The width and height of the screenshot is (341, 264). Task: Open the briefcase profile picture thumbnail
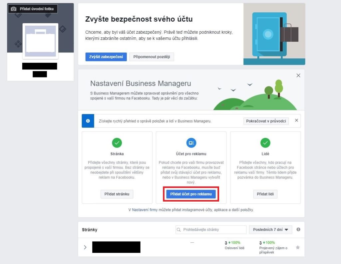[x=40, y=41]
